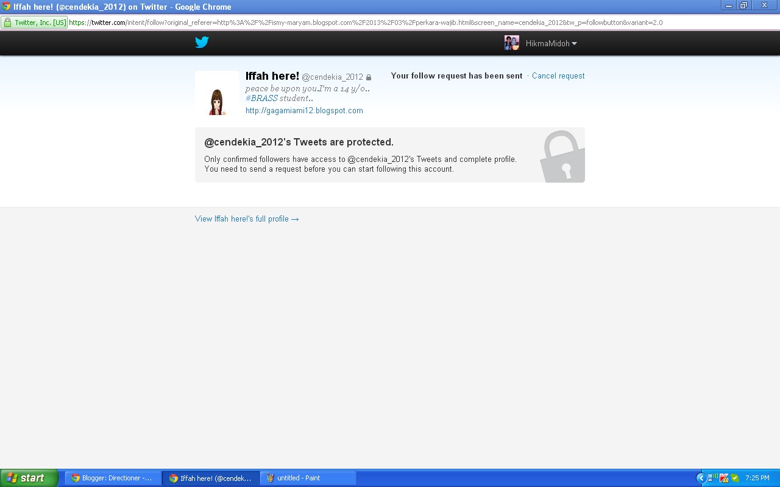
Task: Close the Chrome window
Action: pos(765,5)
